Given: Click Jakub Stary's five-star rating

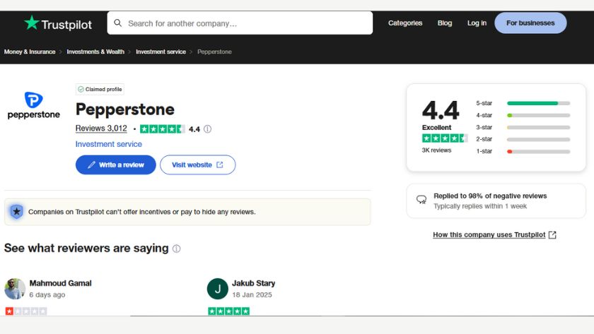Looking at the screenshot, I should pos(229,311).
